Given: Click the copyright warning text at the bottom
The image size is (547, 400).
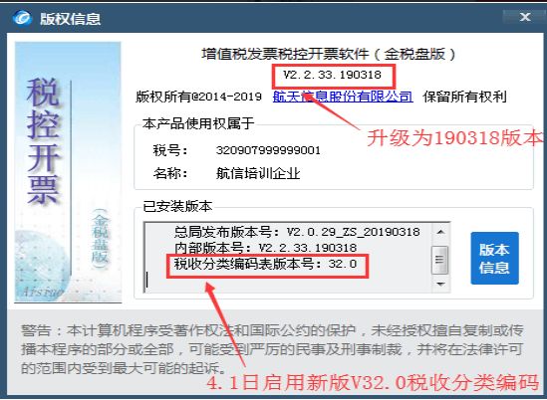Looking at the screenshot, I should point(272,349).
